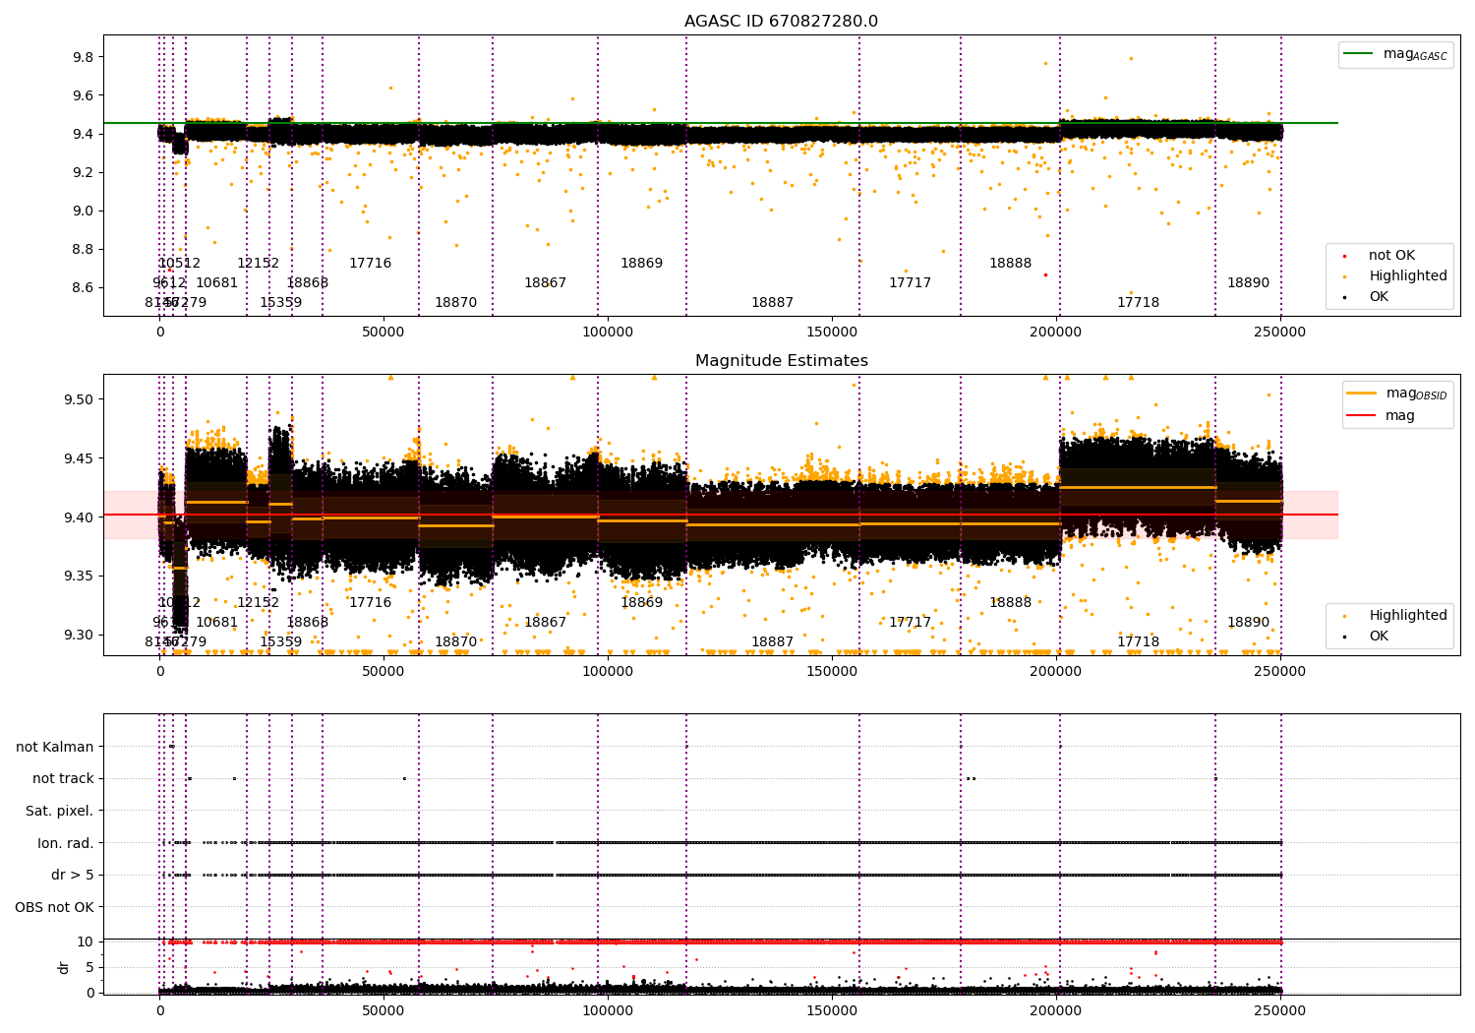Image resolution: width=1475 pixels, height=1033 pixels.
Task: Click the 'dr' axis label
Action: pyautogui.click(x=64, y=968)
